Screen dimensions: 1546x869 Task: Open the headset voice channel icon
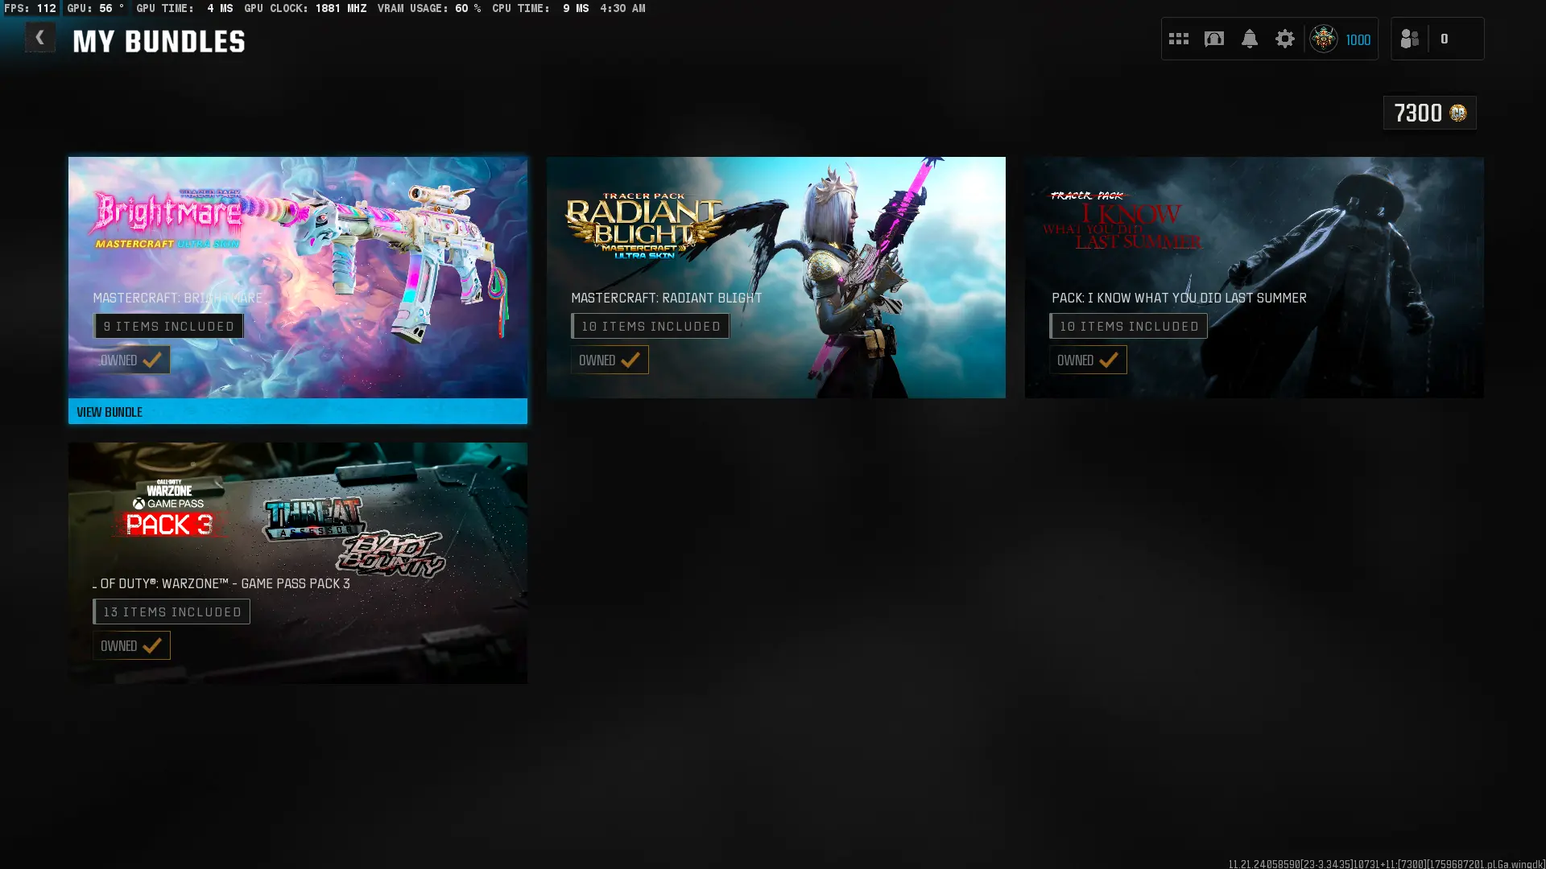pyautogui.click(x=1213, y=39)
